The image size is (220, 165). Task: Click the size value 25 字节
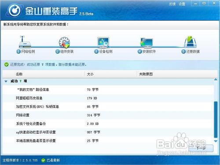tap(93, 141)
